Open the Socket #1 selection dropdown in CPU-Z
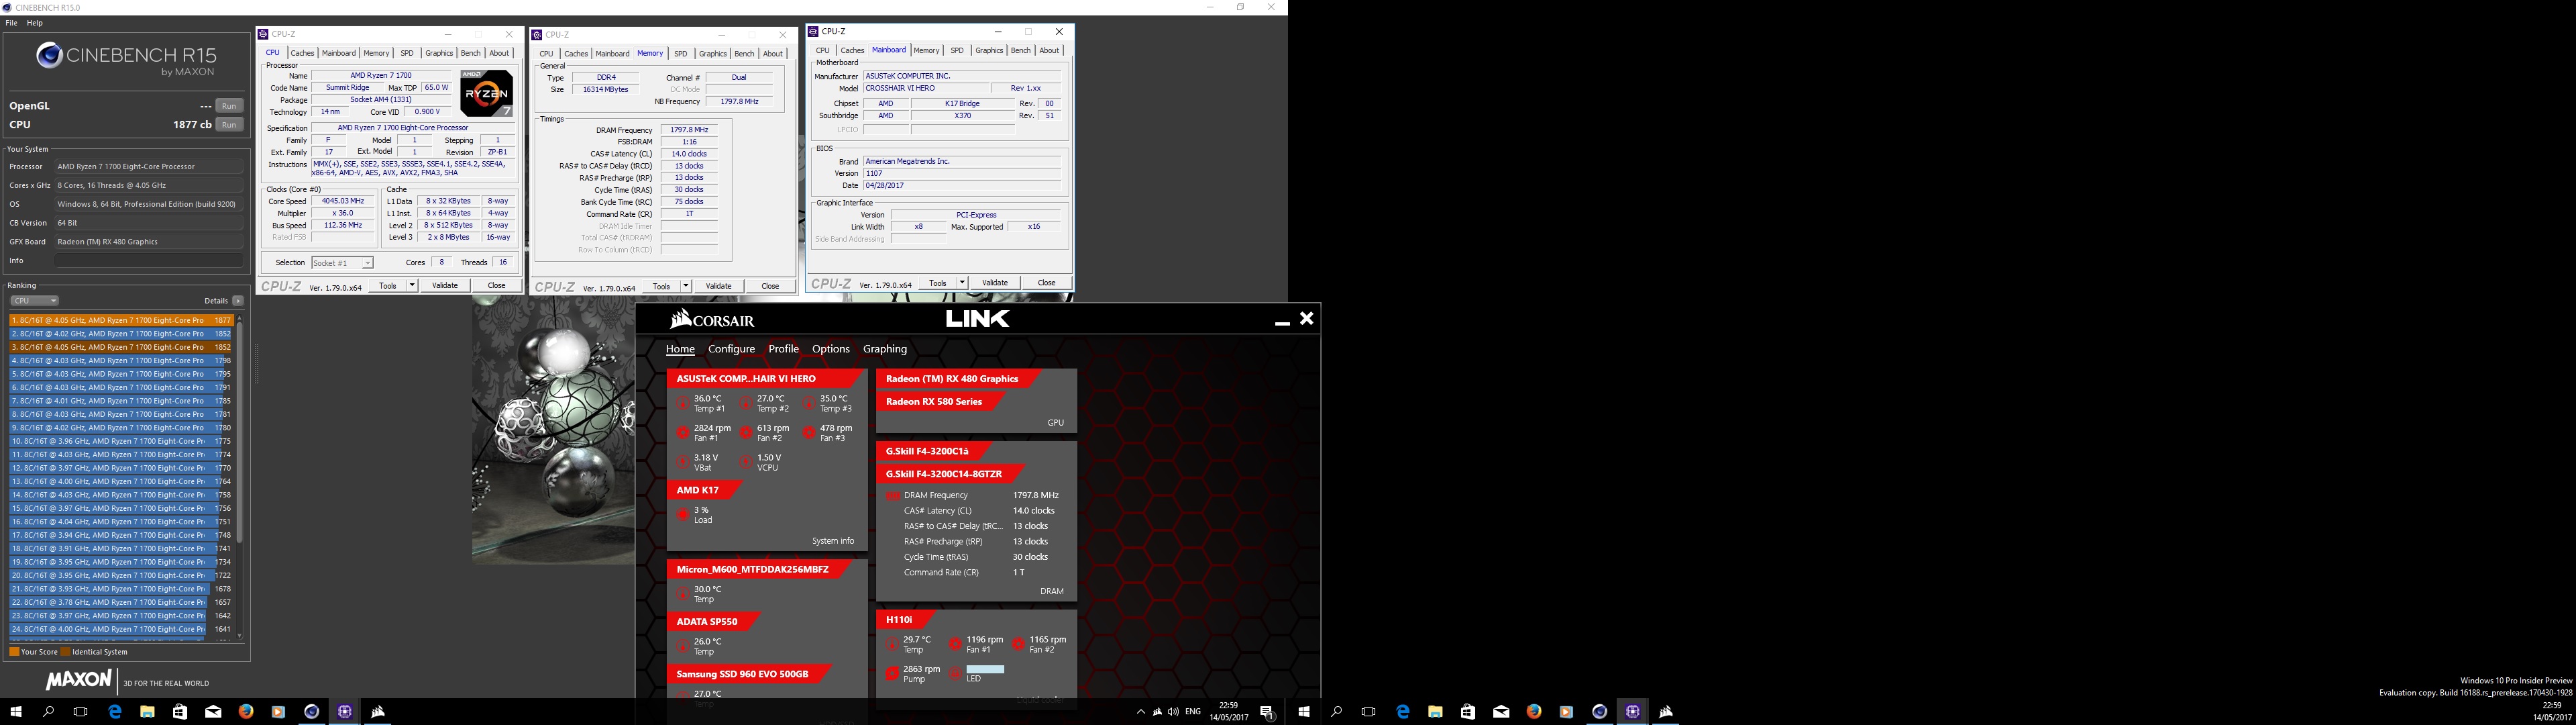2576x725 pixels. [x=342, y=262]
